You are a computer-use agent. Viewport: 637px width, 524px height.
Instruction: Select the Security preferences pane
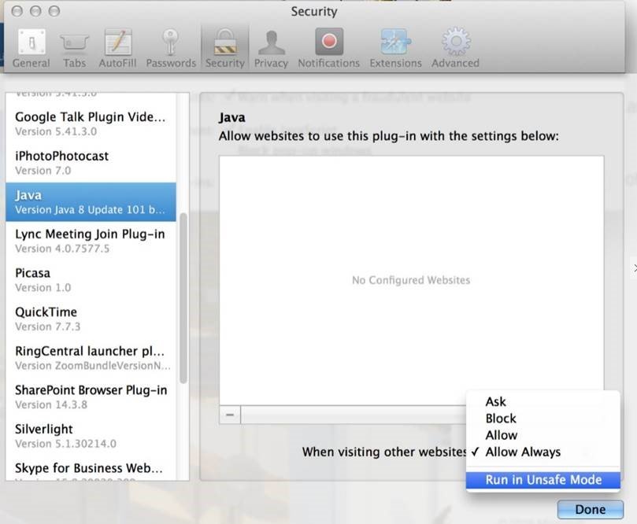pos(225,48)
